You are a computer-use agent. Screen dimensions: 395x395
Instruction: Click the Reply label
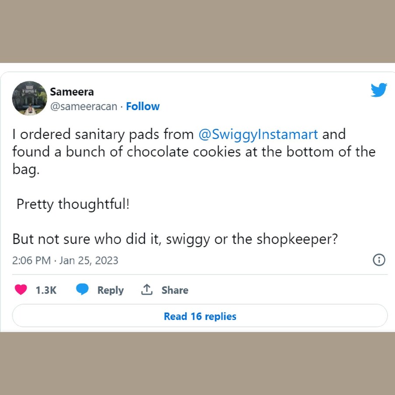[x=111, y=291]
